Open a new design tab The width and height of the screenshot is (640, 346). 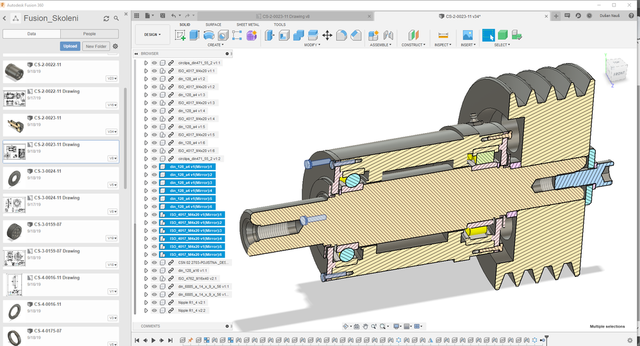pyautogui.click(x=556, y=16)
